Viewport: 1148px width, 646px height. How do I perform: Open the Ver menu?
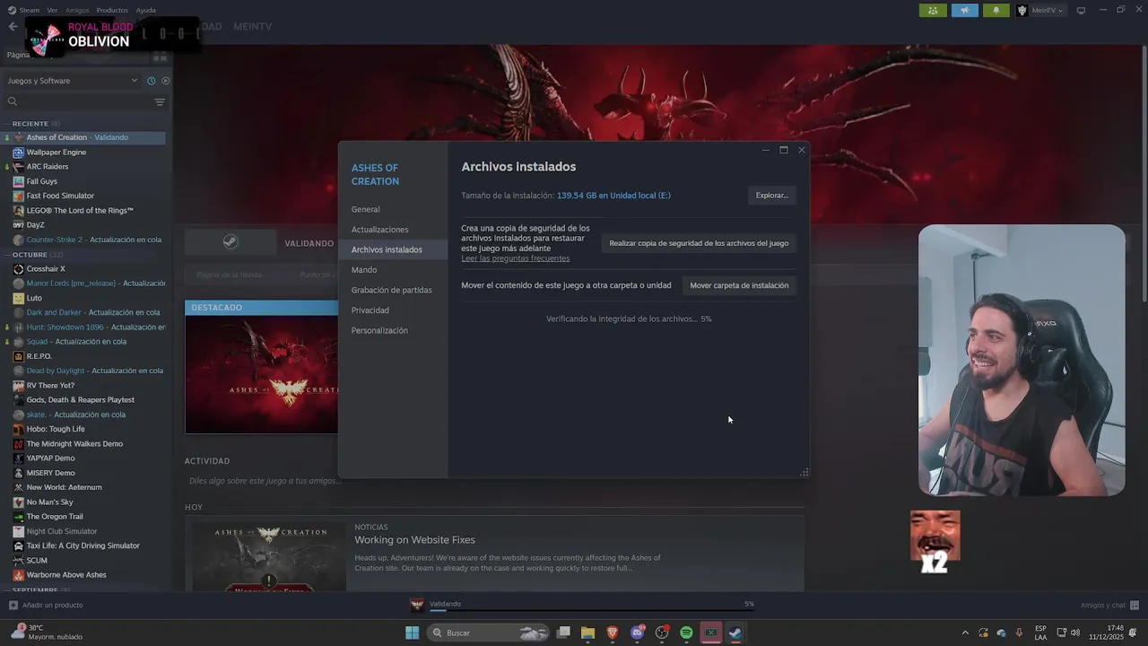52,10
